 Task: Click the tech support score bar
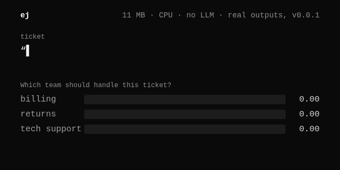pyautogui.click(x=185, y=129)
